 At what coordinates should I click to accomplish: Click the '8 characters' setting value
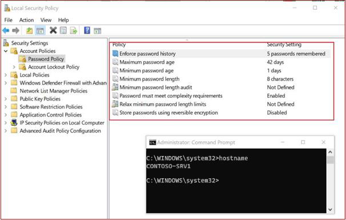[280, 79]
